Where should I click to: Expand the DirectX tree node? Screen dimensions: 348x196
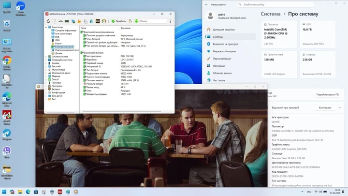pyautogui.click(x=46, y=79)
